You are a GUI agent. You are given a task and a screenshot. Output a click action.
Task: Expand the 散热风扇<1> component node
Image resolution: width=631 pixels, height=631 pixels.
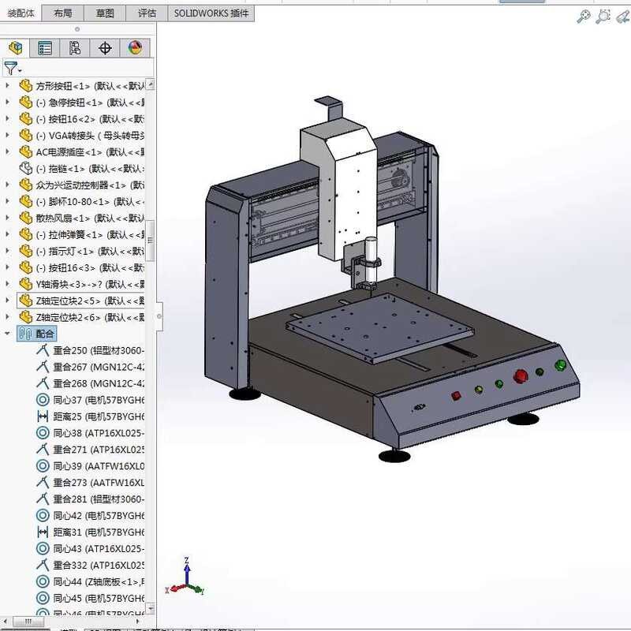(x=8, y=218)
